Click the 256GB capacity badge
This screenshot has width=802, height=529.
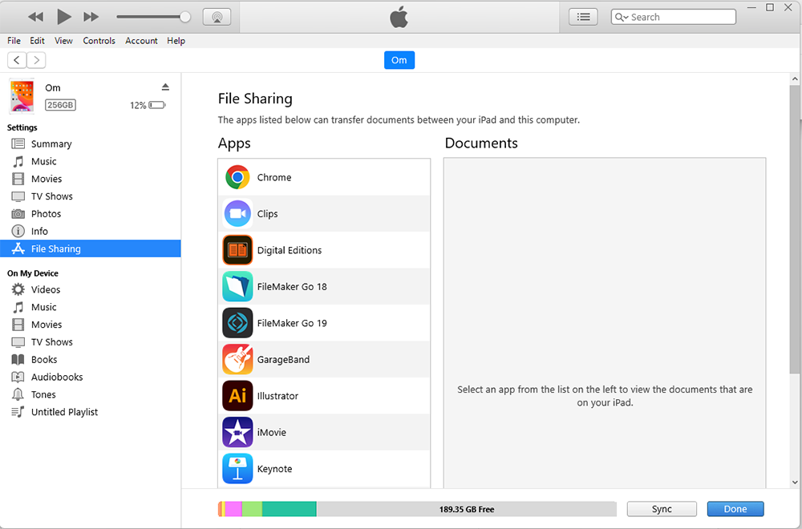(x=60, y=105)
